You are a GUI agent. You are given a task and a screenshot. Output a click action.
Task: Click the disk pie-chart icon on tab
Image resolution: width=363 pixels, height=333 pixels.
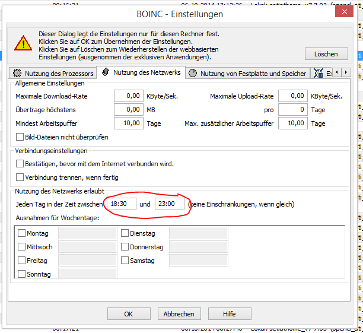coord(193,73)
